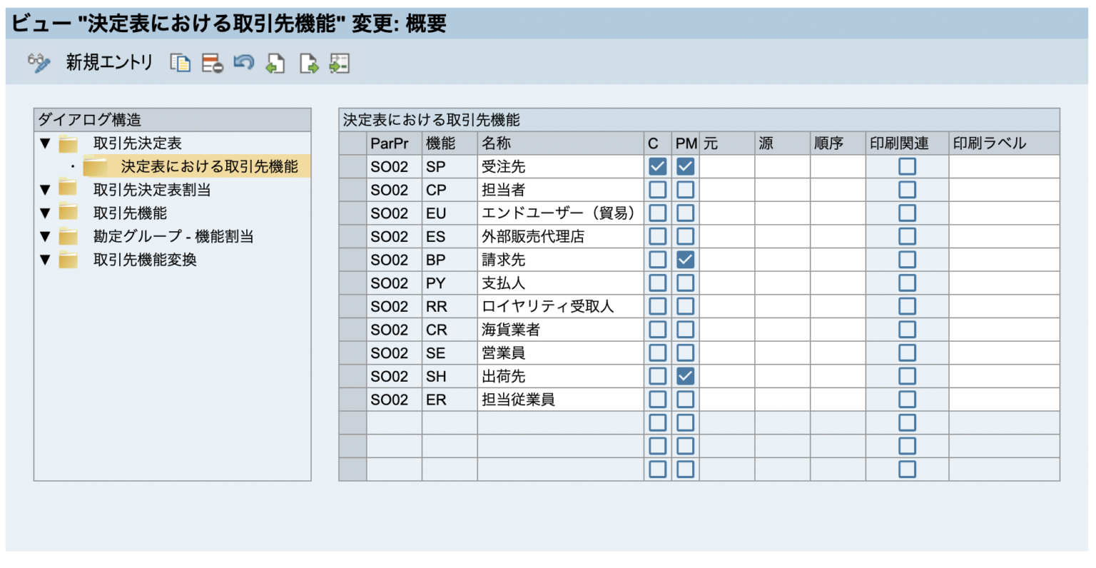Toggle 印刷関連 checkbox for SH 出荷先

point(907,376)
